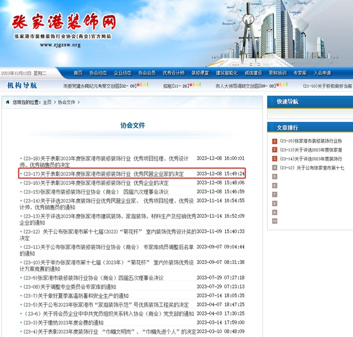Click the rank 4 badge in 文章排行

275,168
